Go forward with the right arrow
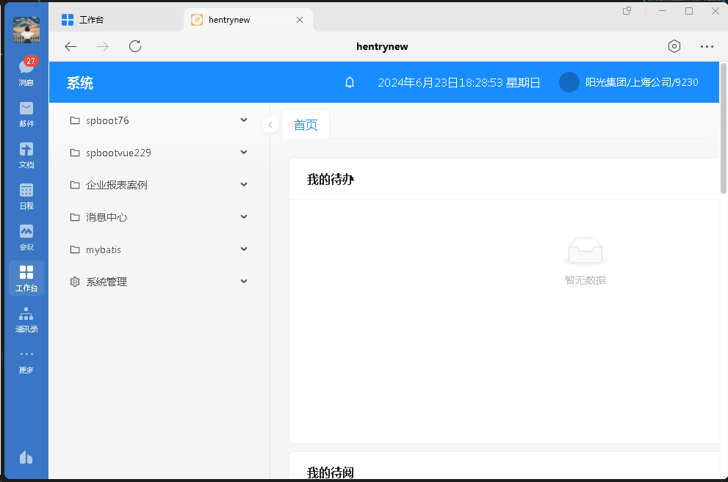 (x=103, y=46)
